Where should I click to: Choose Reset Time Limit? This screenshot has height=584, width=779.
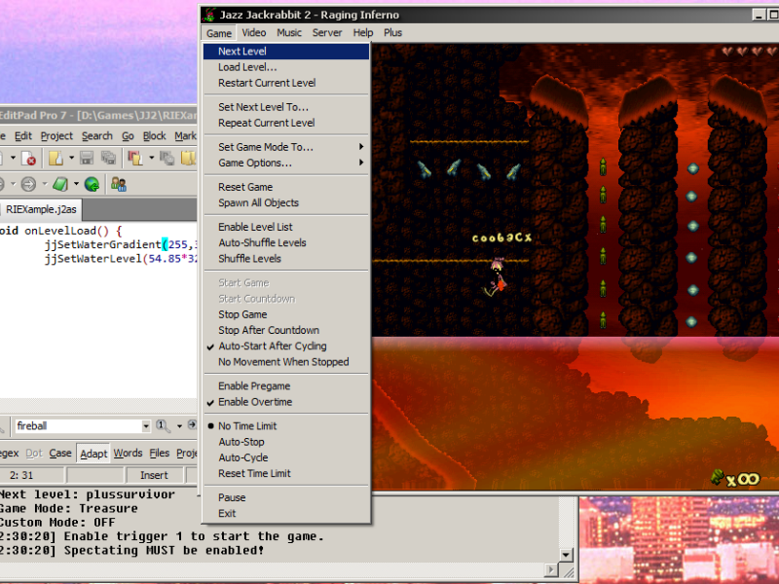click(285, 474)
